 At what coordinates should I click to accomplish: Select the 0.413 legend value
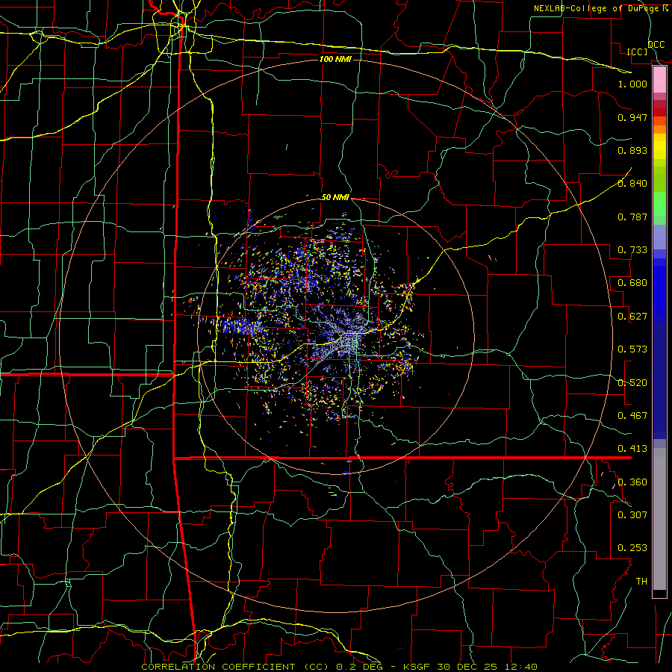632,449
